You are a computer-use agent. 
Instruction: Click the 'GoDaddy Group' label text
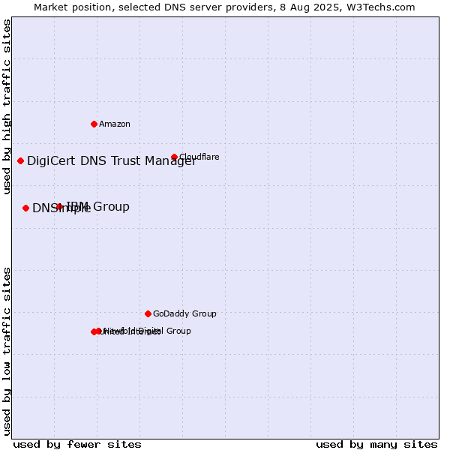click(184, 313)
